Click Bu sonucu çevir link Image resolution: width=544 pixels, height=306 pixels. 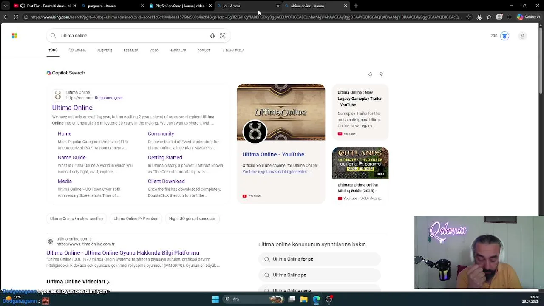pos(108,98)
